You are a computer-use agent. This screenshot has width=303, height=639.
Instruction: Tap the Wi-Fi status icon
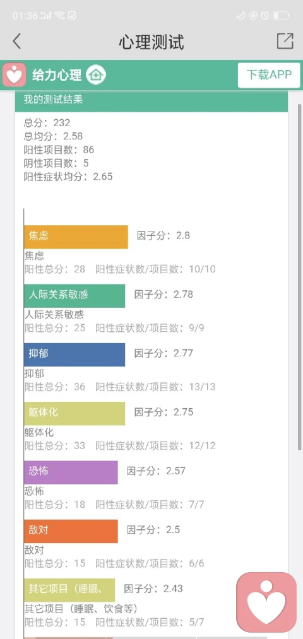[59, 16]
